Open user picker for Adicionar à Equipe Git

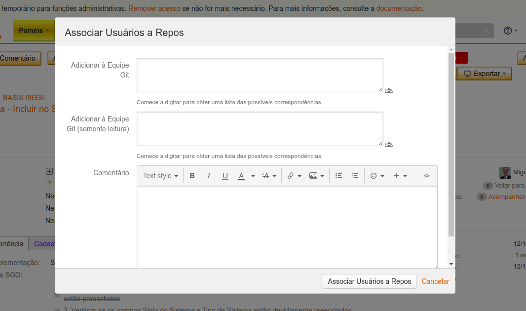pyautogui.click(x=389, y=91)
